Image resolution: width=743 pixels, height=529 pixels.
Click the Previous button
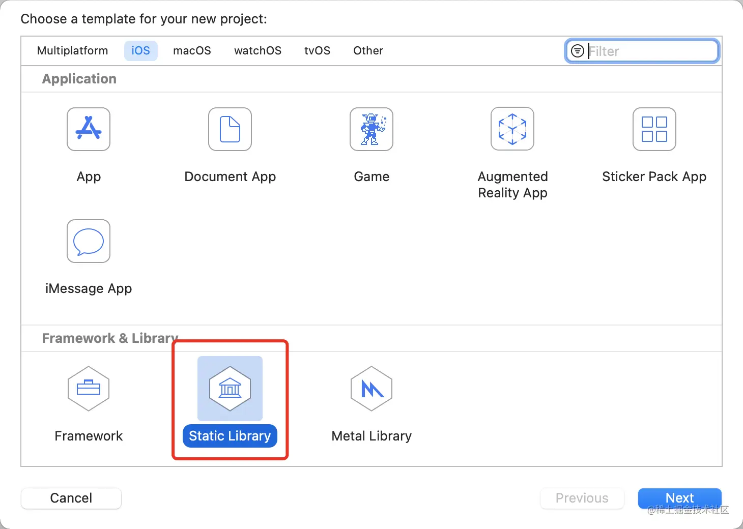[582, 498]
